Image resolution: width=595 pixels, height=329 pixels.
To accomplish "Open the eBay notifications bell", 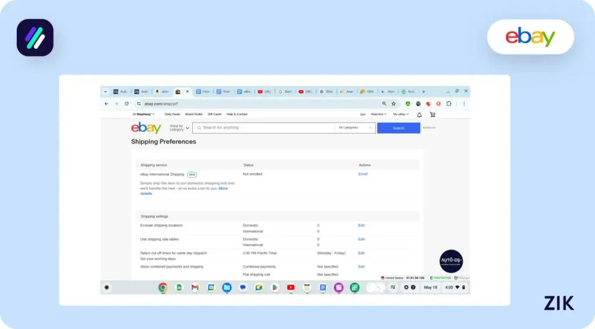I will pos(420,115).
